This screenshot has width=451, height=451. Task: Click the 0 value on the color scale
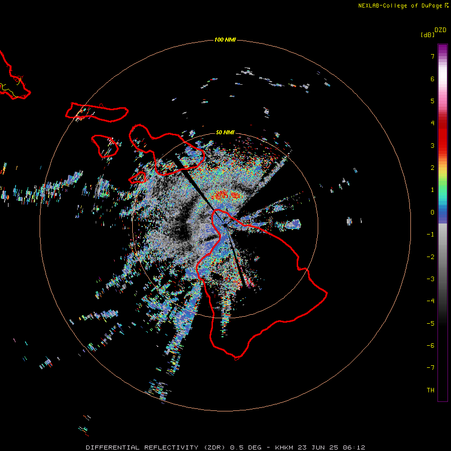point(432,212)
